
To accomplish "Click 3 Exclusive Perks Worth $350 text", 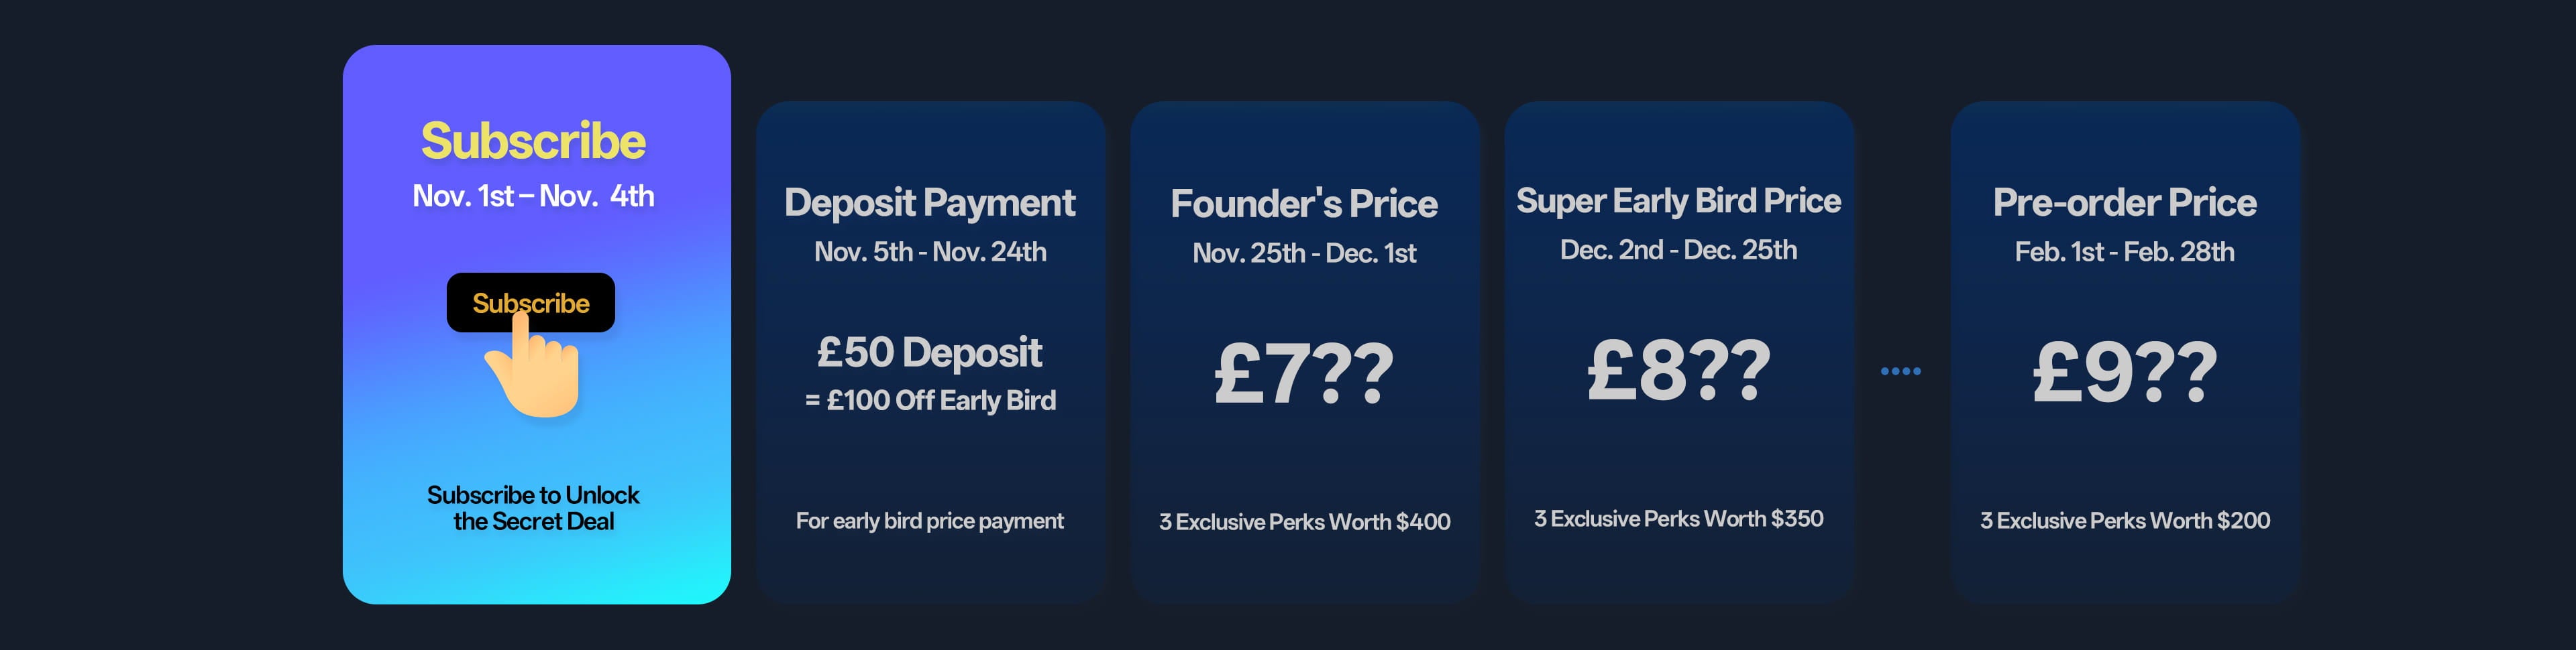I will point(1678,519).
